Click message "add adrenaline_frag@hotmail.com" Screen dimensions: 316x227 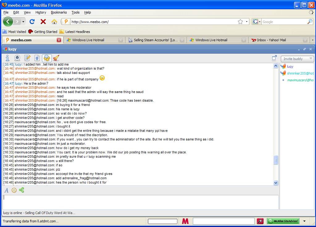(81, 178)
